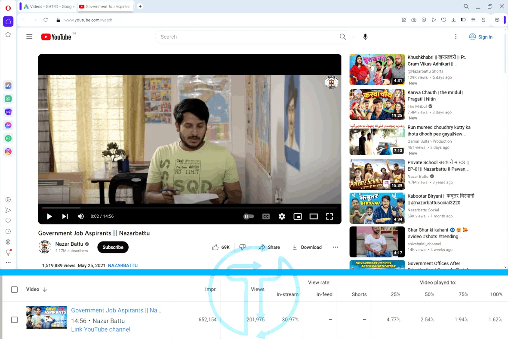508x339 pixels.
Task: Click the In-stream column header
Action: (287, 294)
